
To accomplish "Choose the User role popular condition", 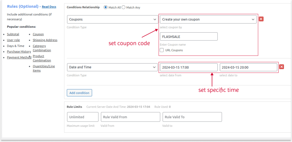I will 13,40.
